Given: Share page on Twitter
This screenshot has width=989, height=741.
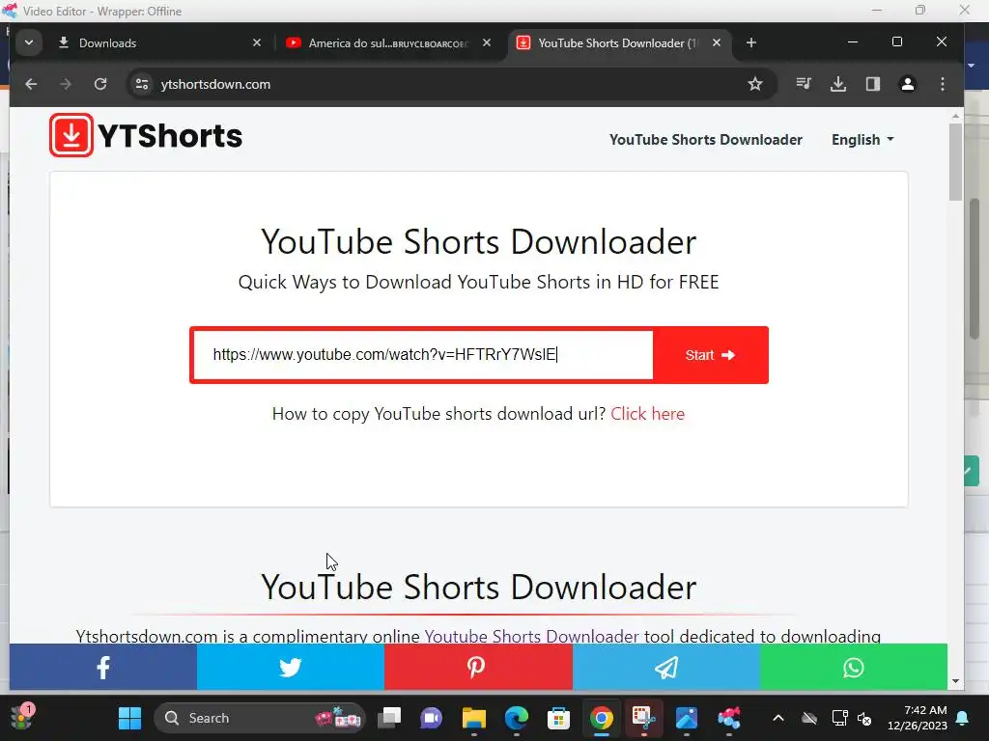Looking at the screenshot, I should point(290,668).
